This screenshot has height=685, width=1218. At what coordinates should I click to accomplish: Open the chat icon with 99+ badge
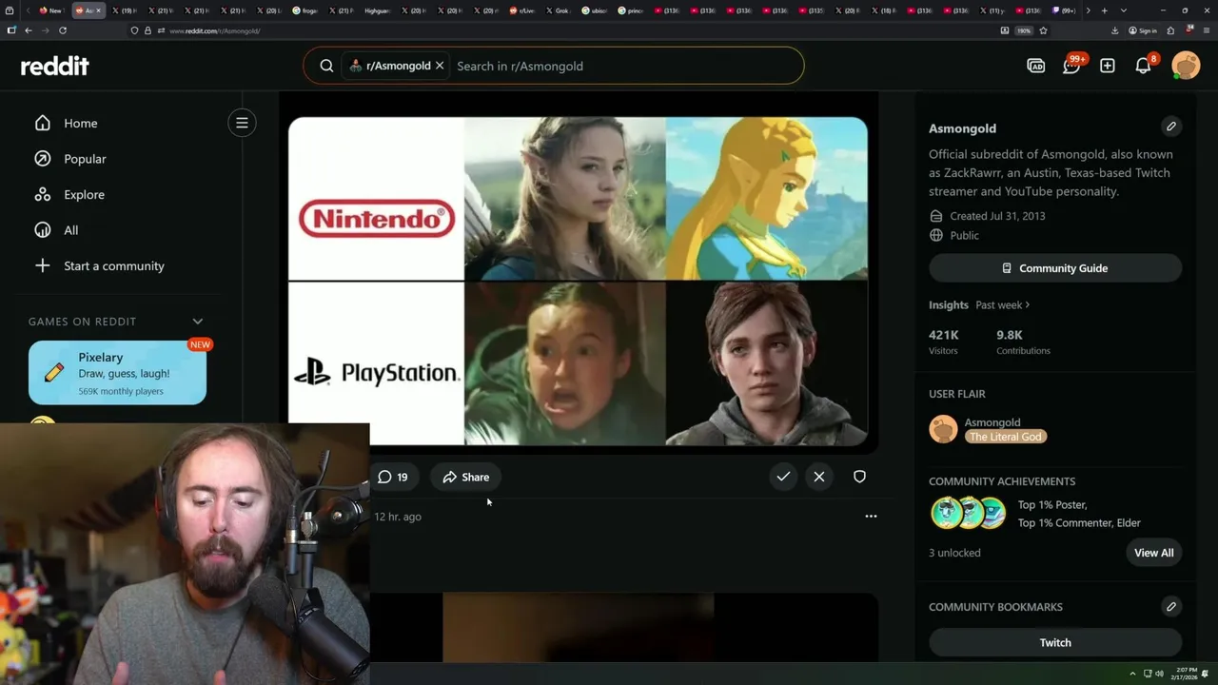tap(1072, 65)
